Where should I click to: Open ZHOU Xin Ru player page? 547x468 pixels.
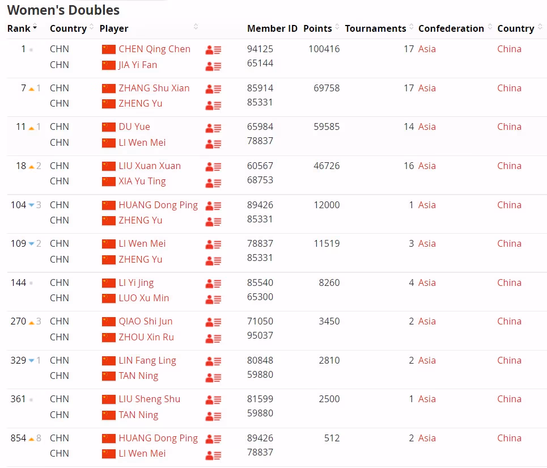[x=146, y=338]
